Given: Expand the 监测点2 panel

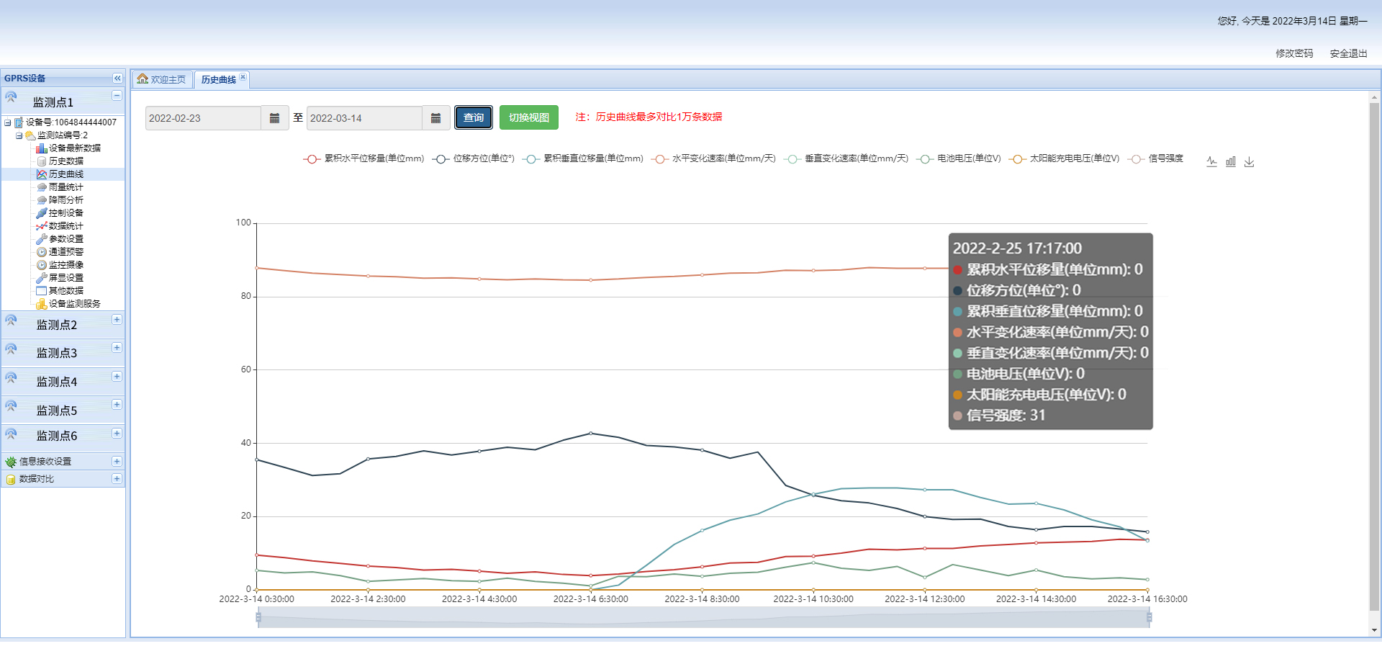Looking at the screenshot, I should 117,320.
